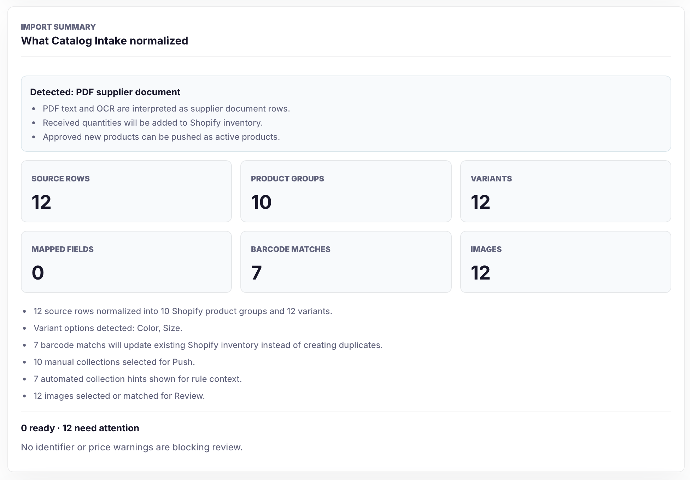Click the PRODUCT GROUPS card label
Image resolution: width=690 pixels, height=480 pixels.
click(287, 179)
